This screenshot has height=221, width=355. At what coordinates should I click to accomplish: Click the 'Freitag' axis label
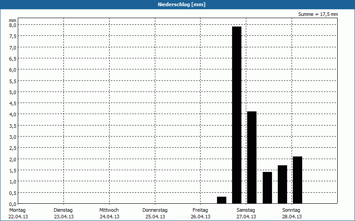(x=200, y=210)
